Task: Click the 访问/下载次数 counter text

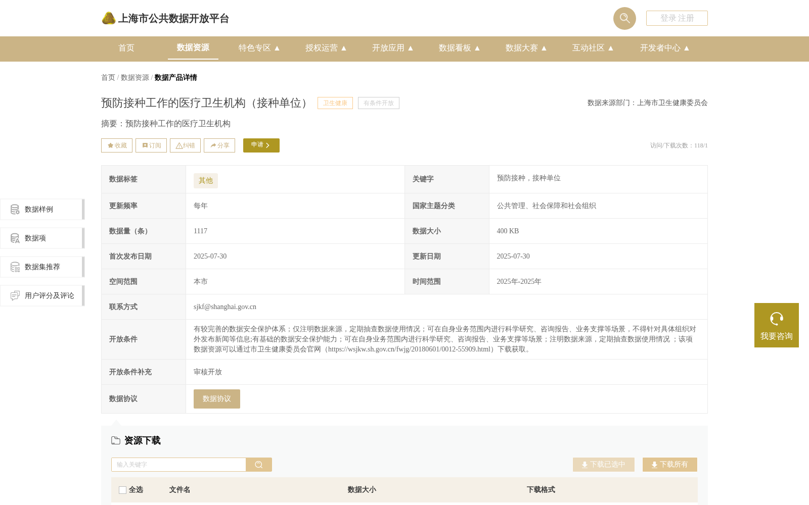Action: click(679, 145)
